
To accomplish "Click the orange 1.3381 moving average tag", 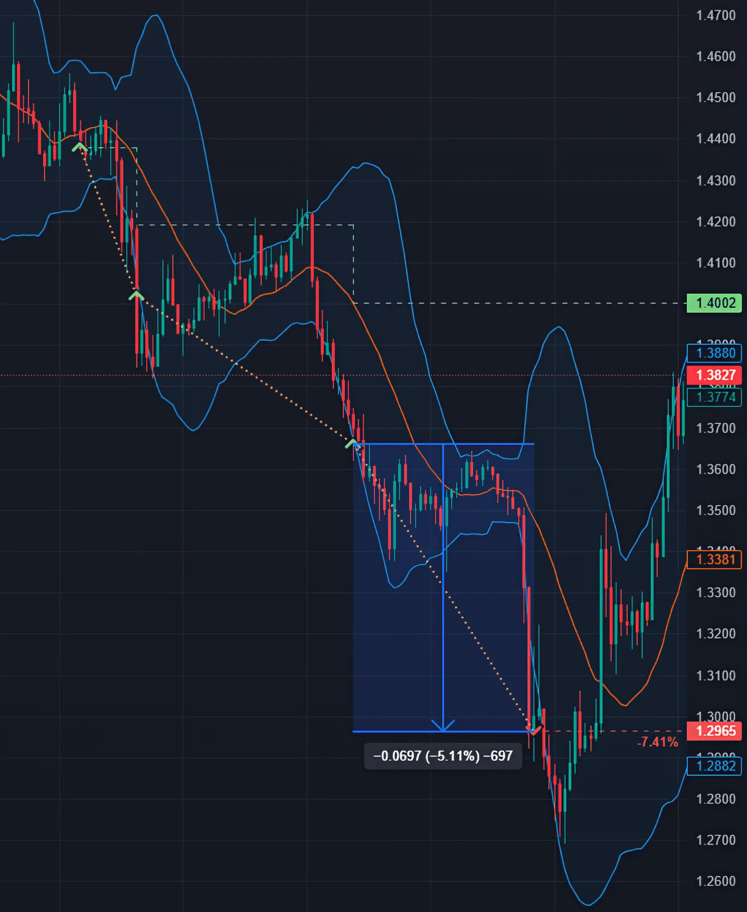I will pos(714,559).
